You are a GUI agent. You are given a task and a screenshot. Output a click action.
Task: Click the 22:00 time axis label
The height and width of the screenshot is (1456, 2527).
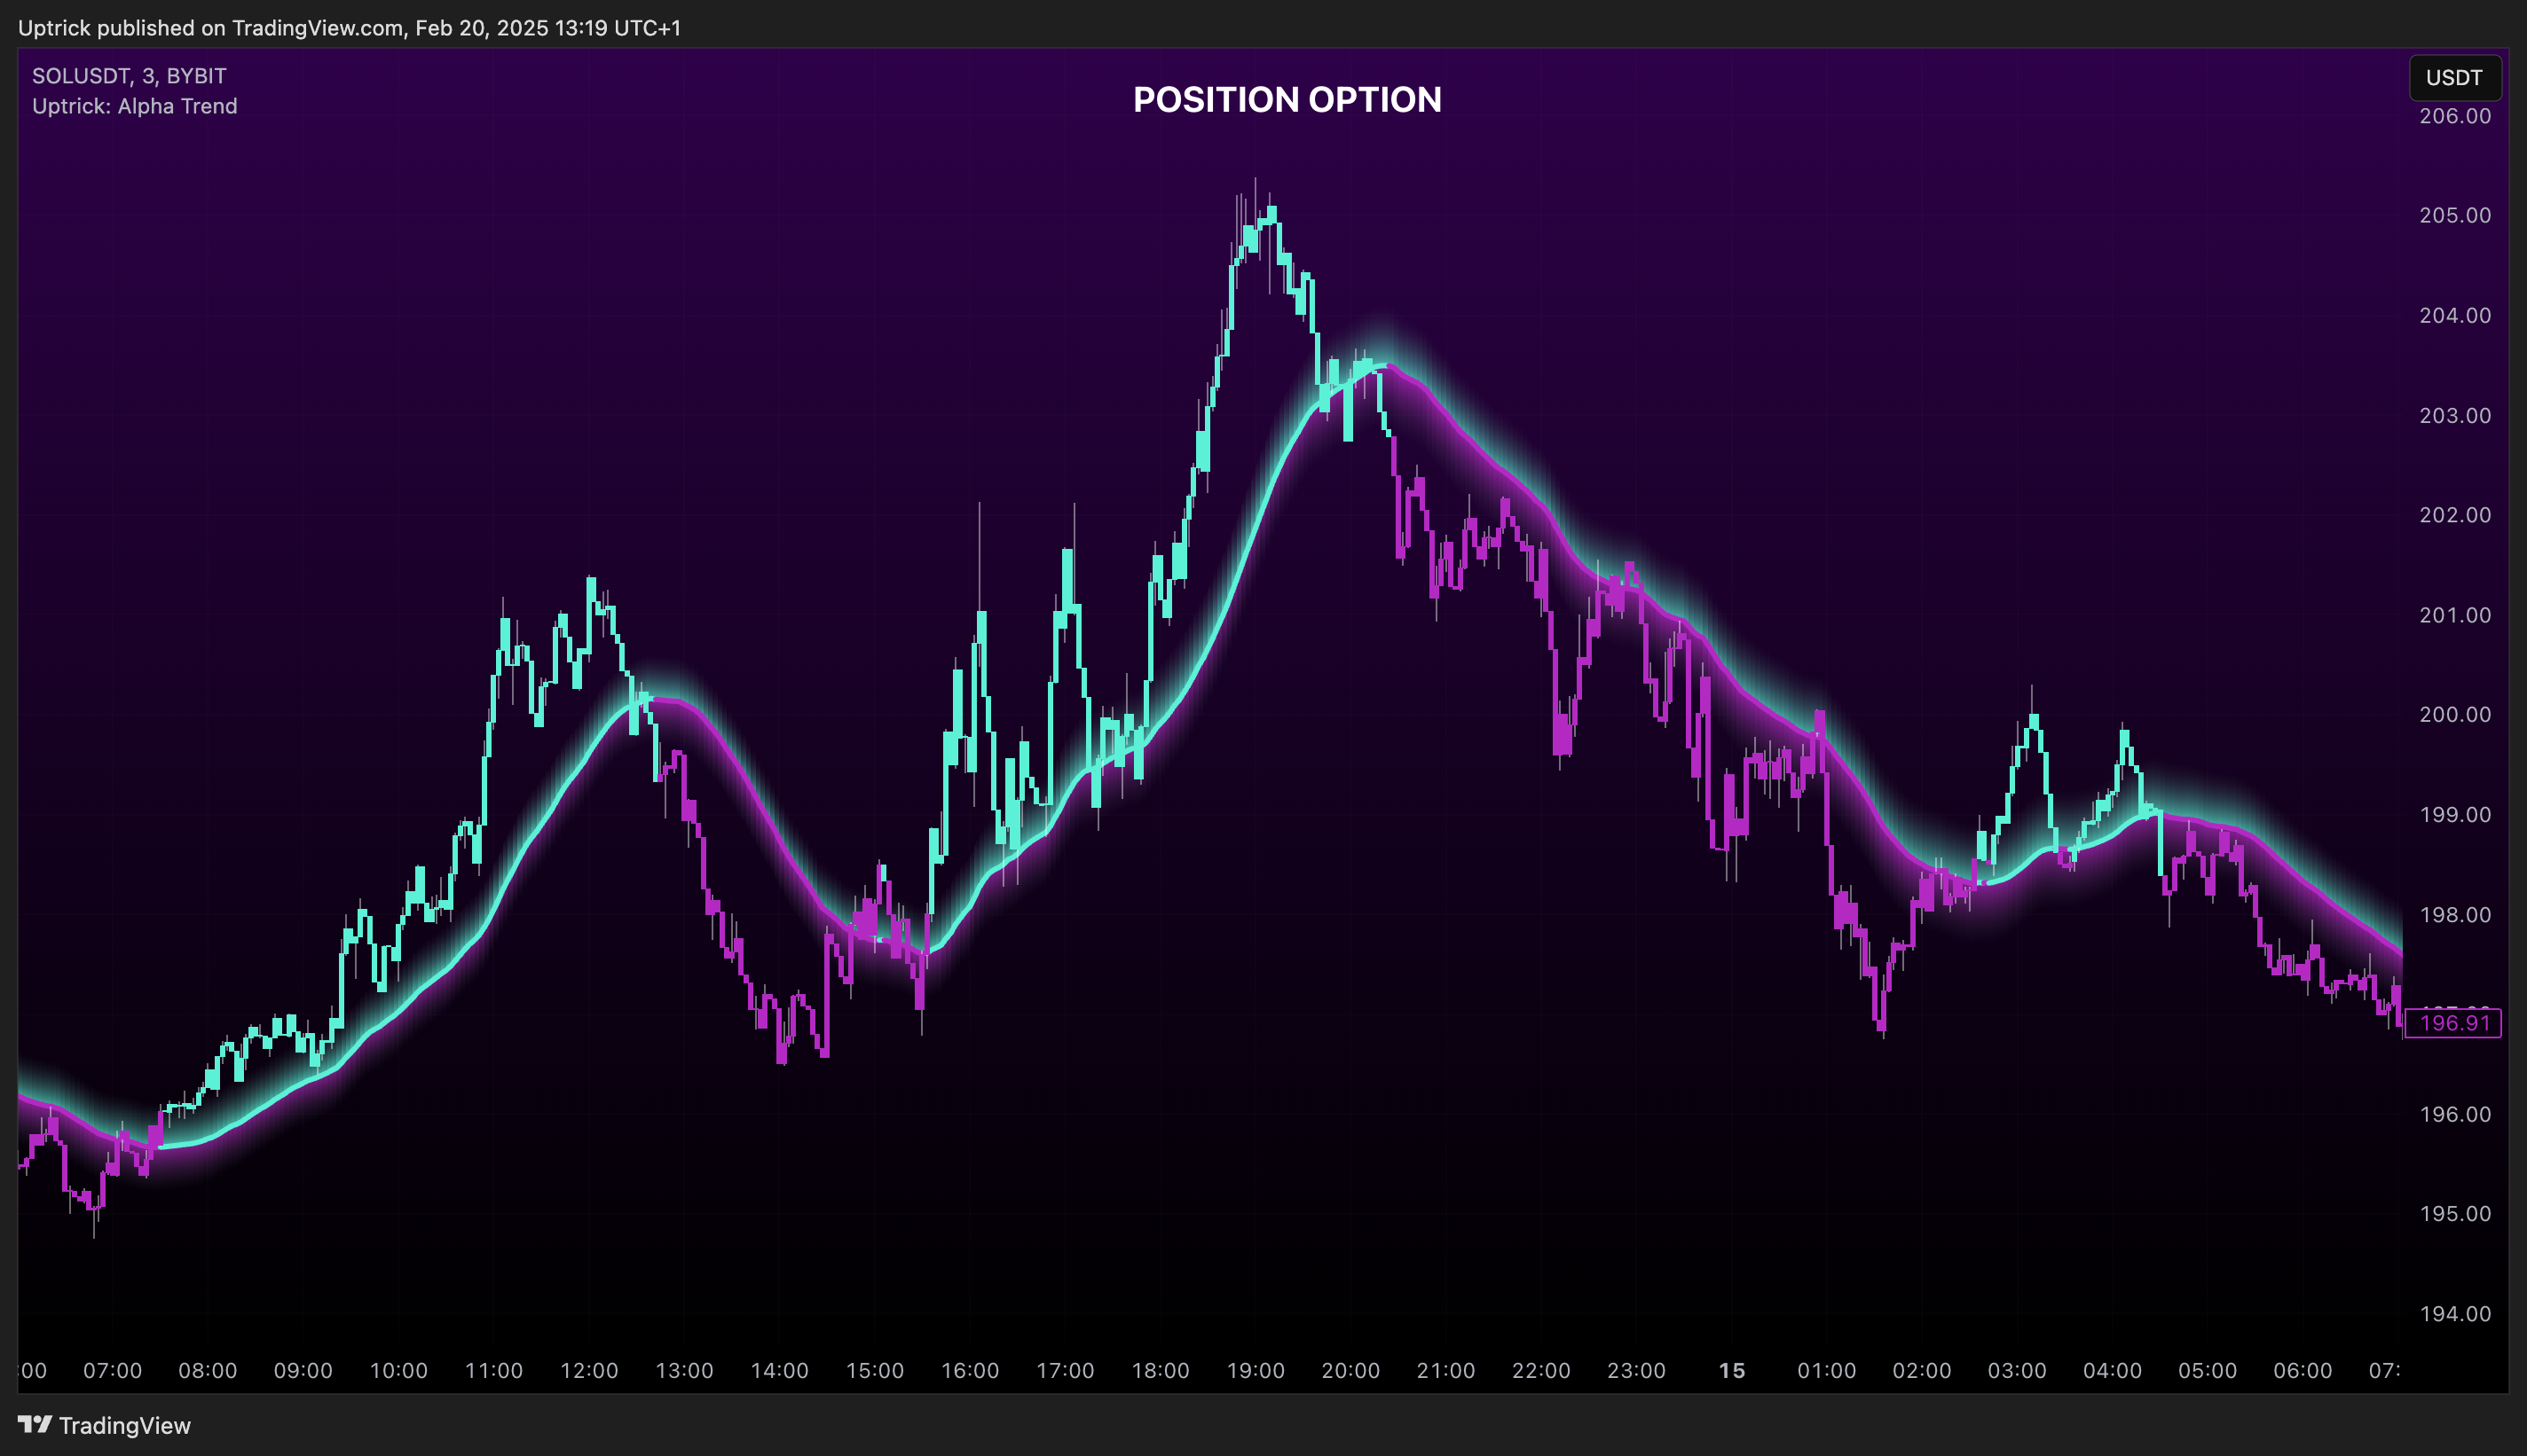tap(1541, 1370)
